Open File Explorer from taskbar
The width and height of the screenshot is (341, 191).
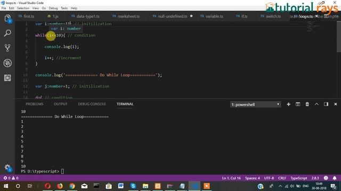point(145,186)
